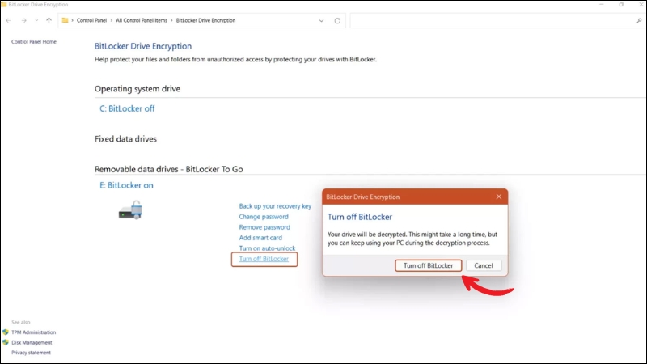Click the search magnifier icon
Viewport: 647px width, 364px height.
[x=639, y=21]
